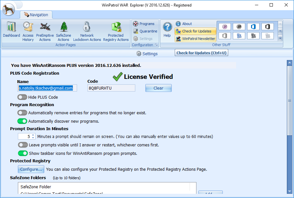The height and width of the screenshot is (198, 294).
Task: Apply the blue Office theme style
Action: (253, 27)
